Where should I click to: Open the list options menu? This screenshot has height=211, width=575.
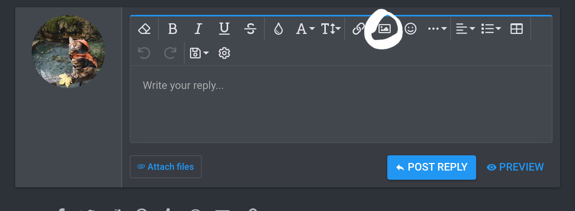coord(491,29)
